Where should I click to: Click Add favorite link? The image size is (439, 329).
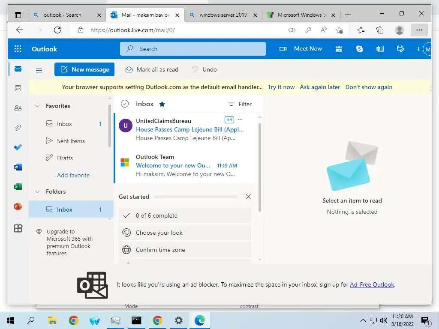point(73,175)
